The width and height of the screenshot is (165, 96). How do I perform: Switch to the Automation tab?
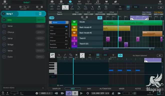[x=105, y=89]
